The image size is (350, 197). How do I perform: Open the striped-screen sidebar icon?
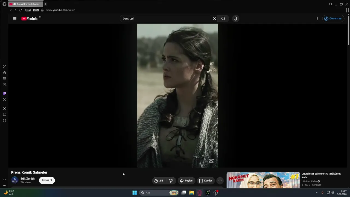pos(4,79)
